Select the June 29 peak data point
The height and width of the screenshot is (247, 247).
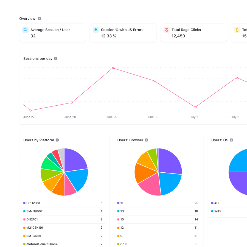[x=113, y=68]
